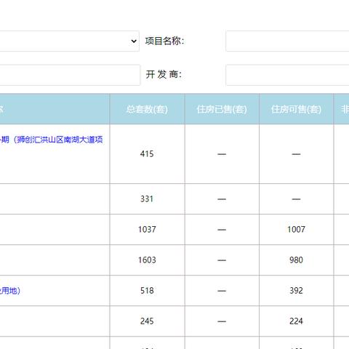This screenshot has height=349, width=349.
Task: Open project link ending 用地)
Action: pyautogui.click(x=10, y=291)
